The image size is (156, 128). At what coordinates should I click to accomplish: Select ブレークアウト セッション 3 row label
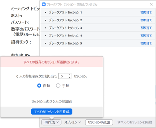(x=65, y=28)
